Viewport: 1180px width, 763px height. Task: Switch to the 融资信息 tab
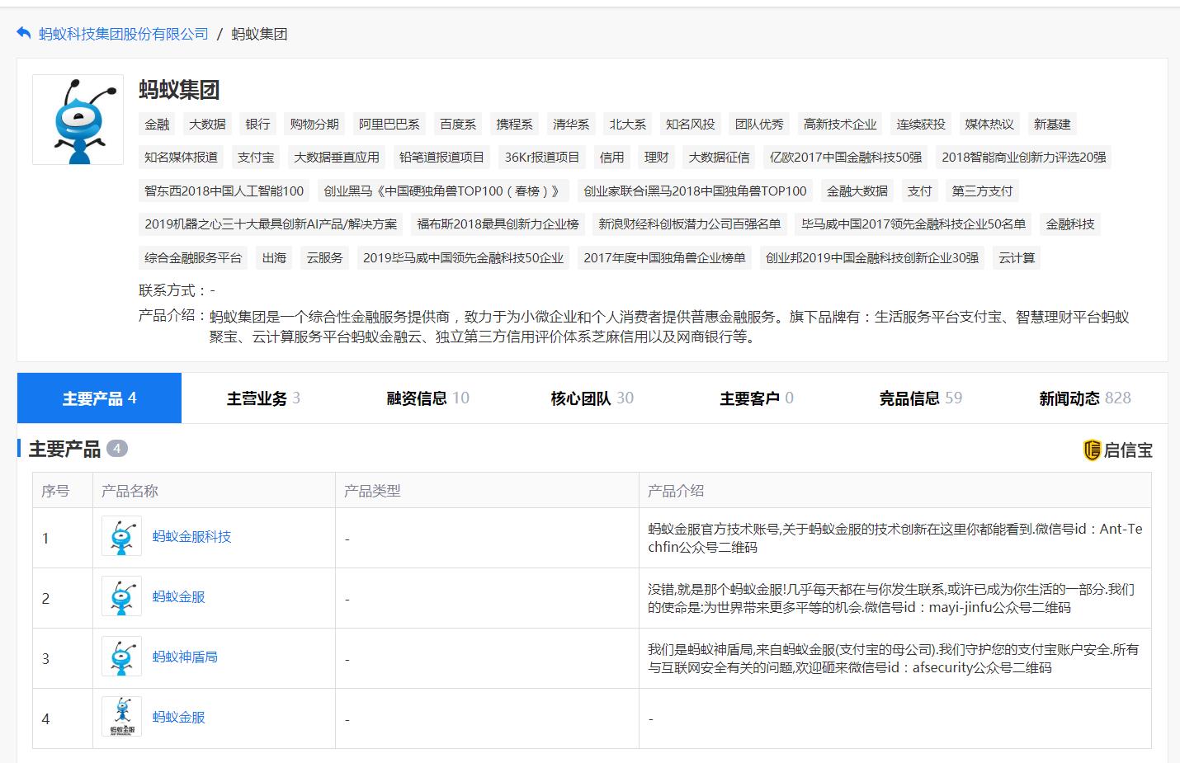tap(426, 398)
